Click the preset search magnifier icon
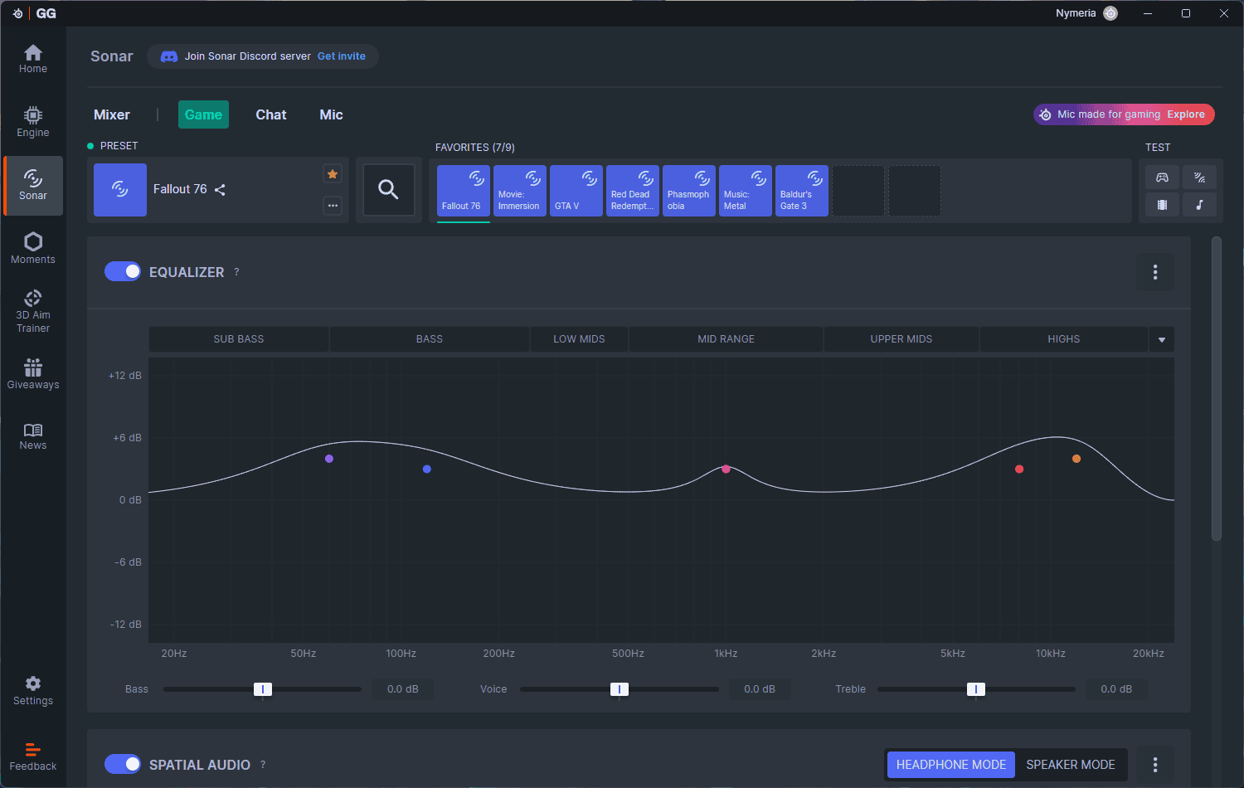The height and width of the screenshot is (788, 1244). 388,190
